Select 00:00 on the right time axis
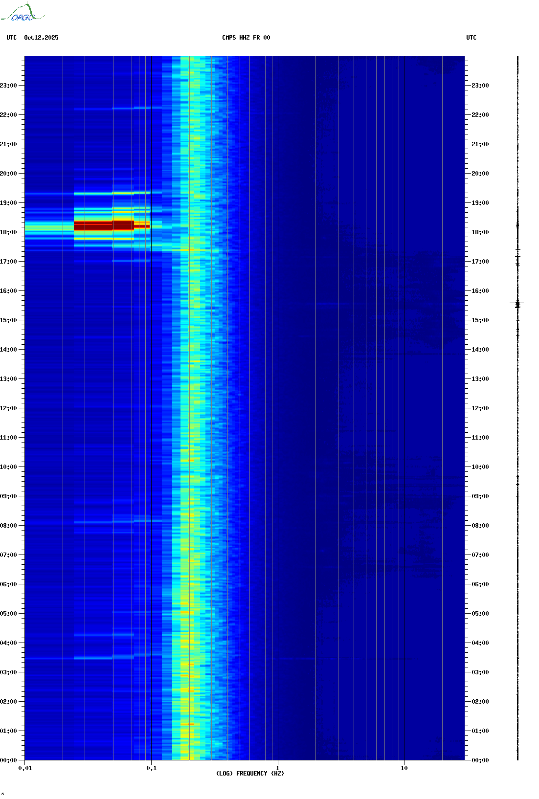Screen dimensions: 539x799 [x=480, y=760]
